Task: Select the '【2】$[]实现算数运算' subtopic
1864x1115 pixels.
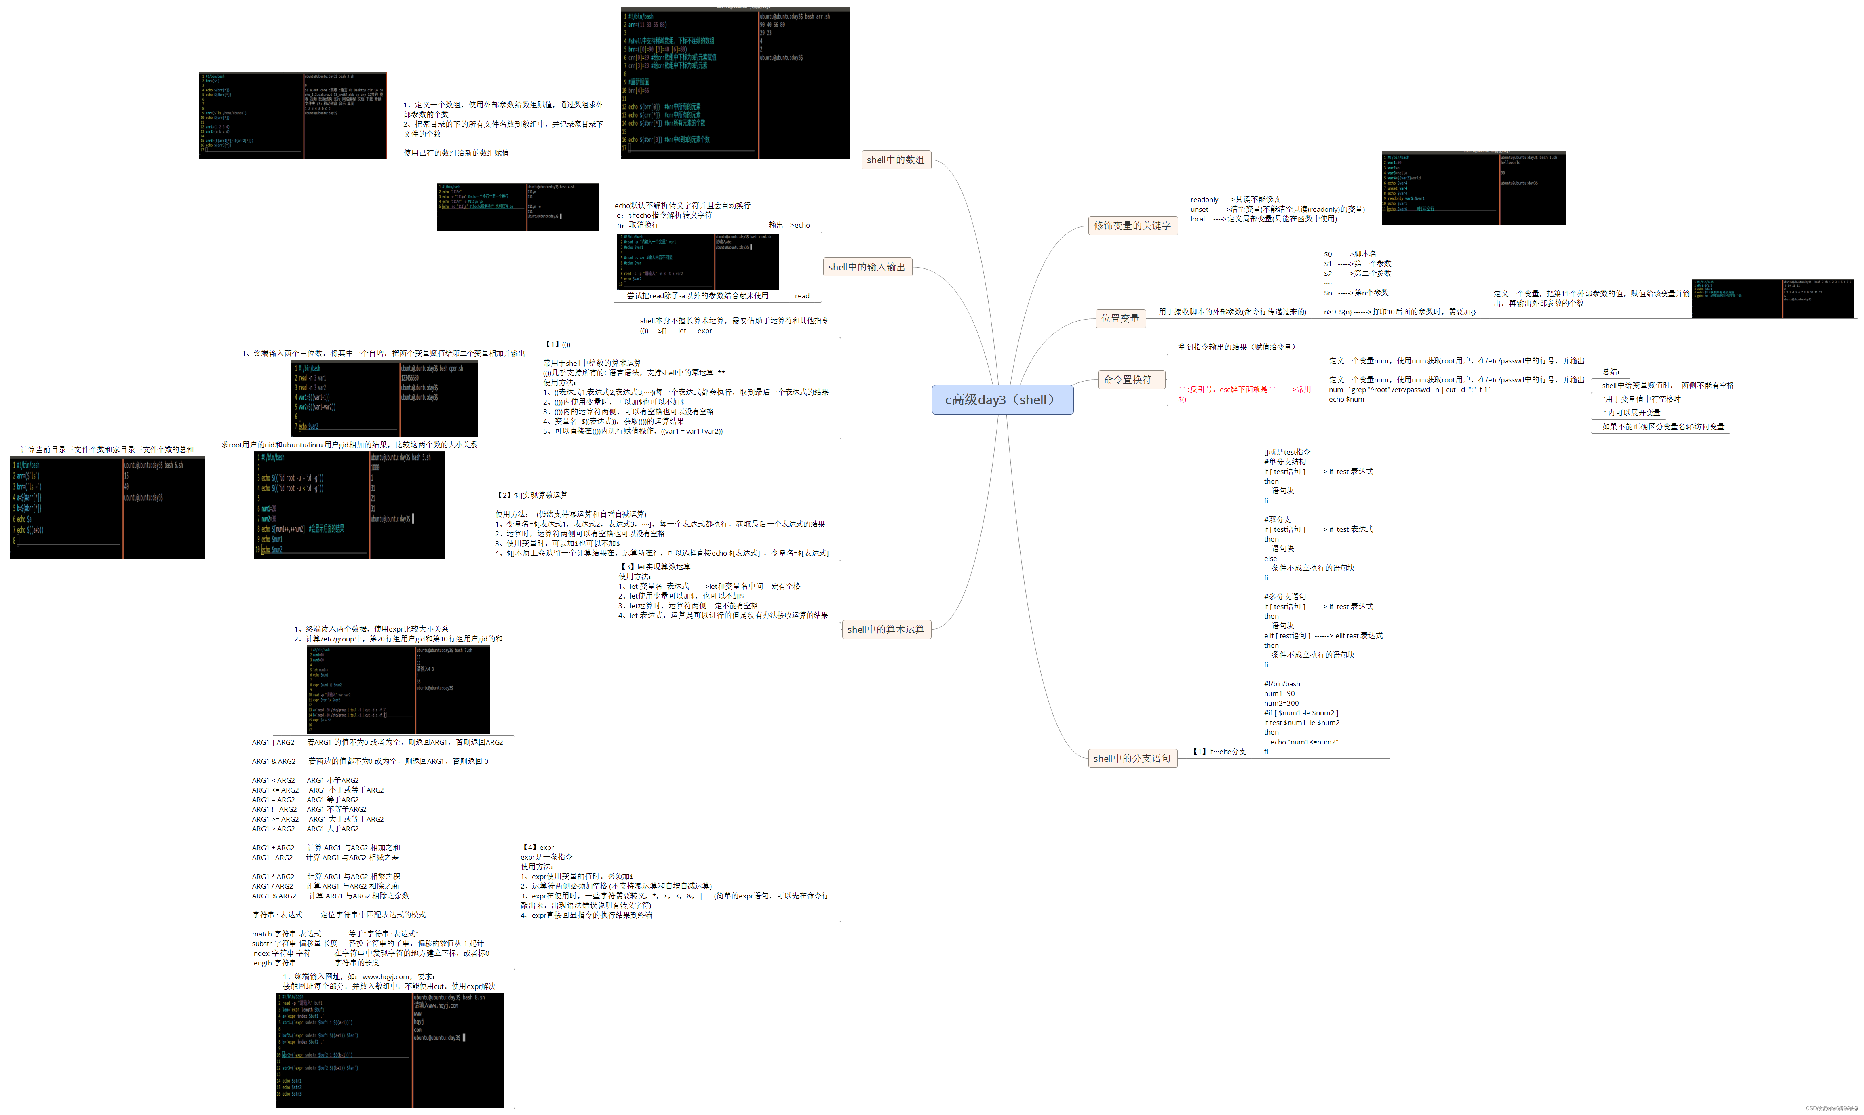Action: pos(532,495)
